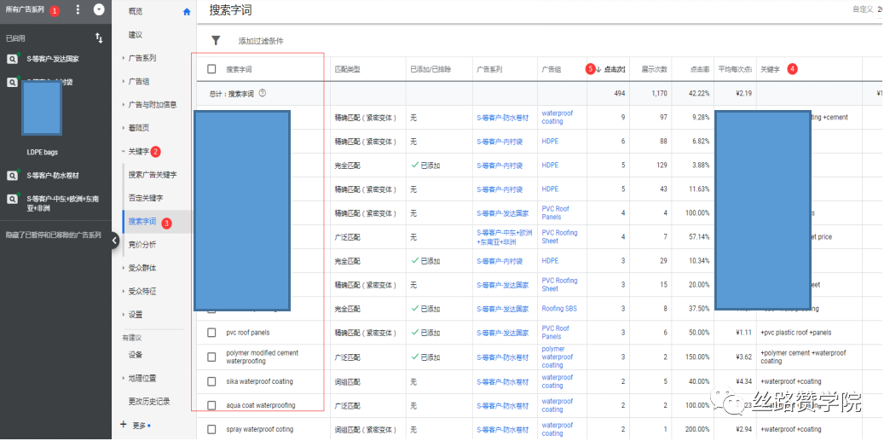Click the search campaign icon for S-等客户-发达国家

(13, 59)
